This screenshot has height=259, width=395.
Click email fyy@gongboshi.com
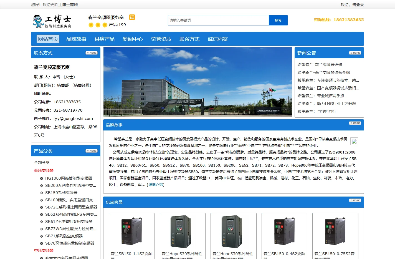[73, 119]
